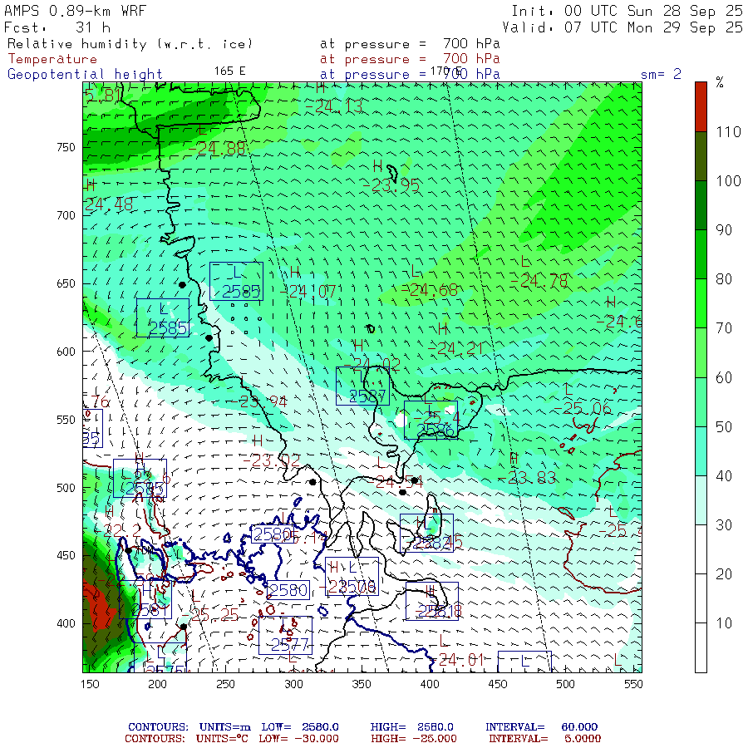Click the '-24.68' temperature low label
This screenshot has width=748, height=748.
click(x=430, y=290)
